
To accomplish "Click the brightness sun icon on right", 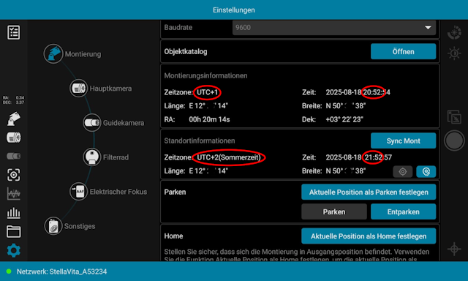I will [x=454, y=53].
